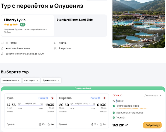Open the Авиакомпания filter dropdown
166x132 pixels.
pyautogui.click(x=11, y=80)
